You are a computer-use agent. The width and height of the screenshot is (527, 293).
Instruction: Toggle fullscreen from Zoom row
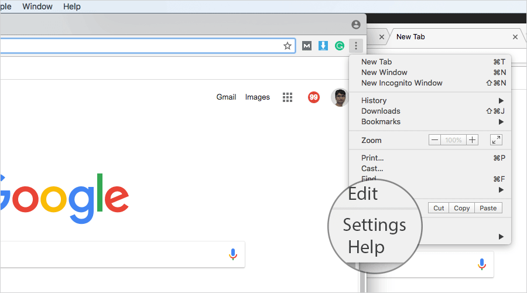click(496, 140)
